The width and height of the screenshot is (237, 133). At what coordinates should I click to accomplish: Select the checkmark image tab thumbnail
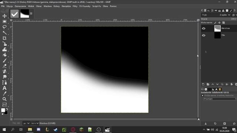14,14
